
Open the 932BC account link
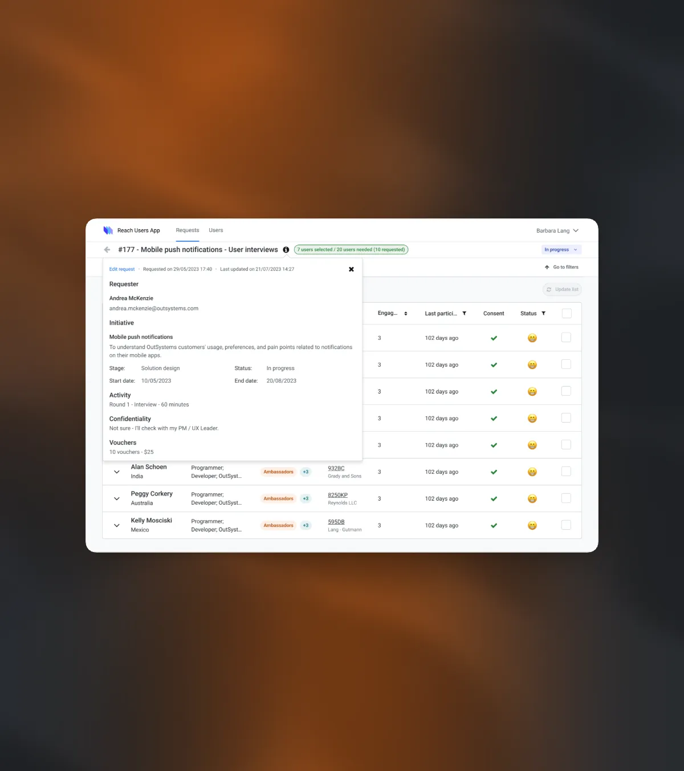(x=336, y=468)
